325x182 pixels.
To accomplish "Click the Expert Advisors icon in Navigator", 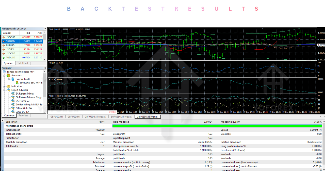I will tap(9, 90).
